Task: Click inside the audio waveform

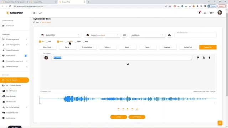Action: click(128, 99)
